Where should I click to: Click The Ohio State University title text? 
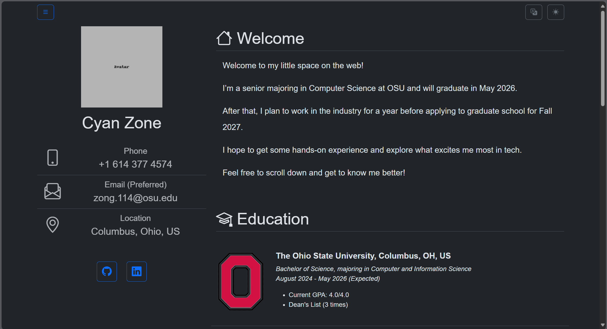(363, 256)
